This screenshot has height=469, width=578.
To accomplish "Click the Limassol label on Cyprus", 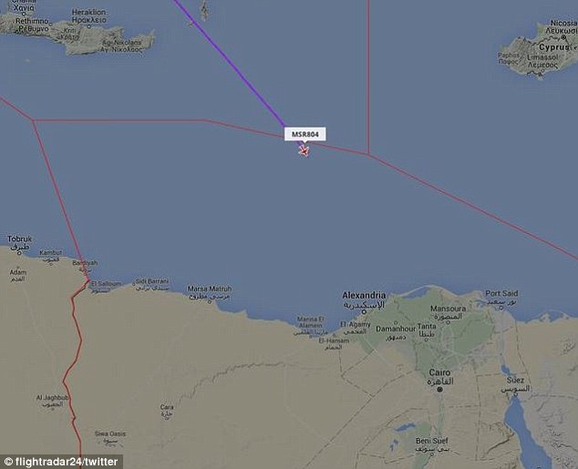I will [542, 57].
